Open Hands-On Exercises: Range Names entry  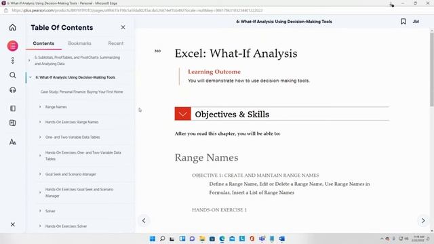coord(72,122)
